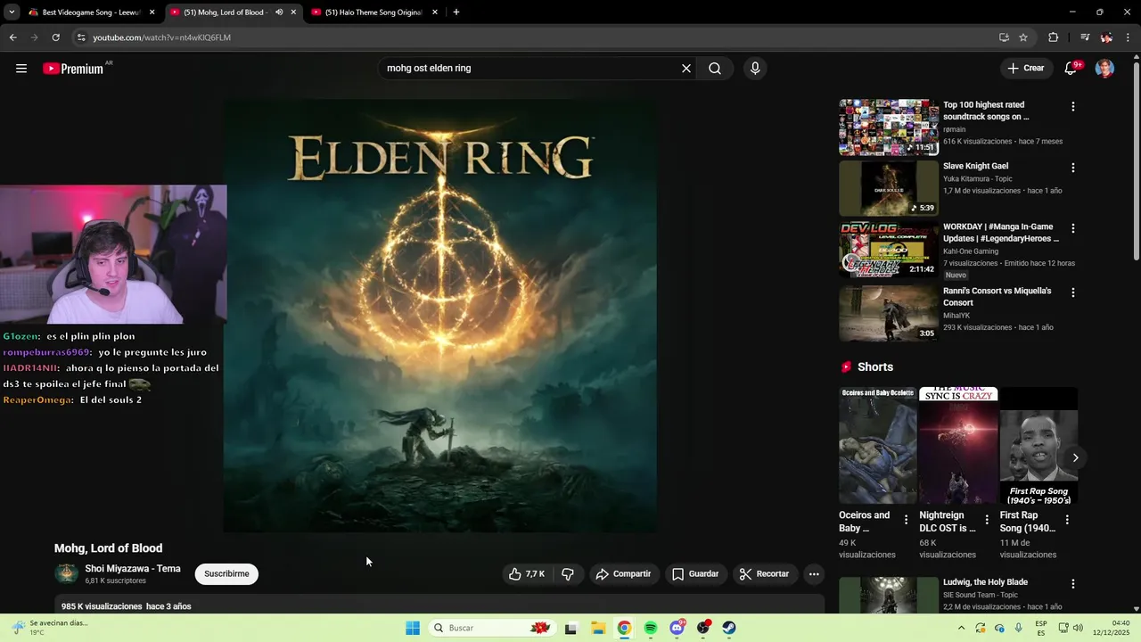The width and height of the screenshot is (1141, 642).
Task: Open the weather widget on taskbar
Action: click(51, 628)
